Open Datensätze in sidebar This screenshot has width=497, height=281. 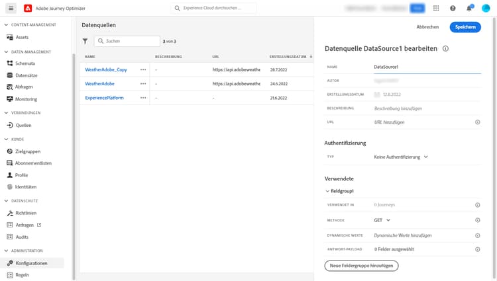click(27, 75)
